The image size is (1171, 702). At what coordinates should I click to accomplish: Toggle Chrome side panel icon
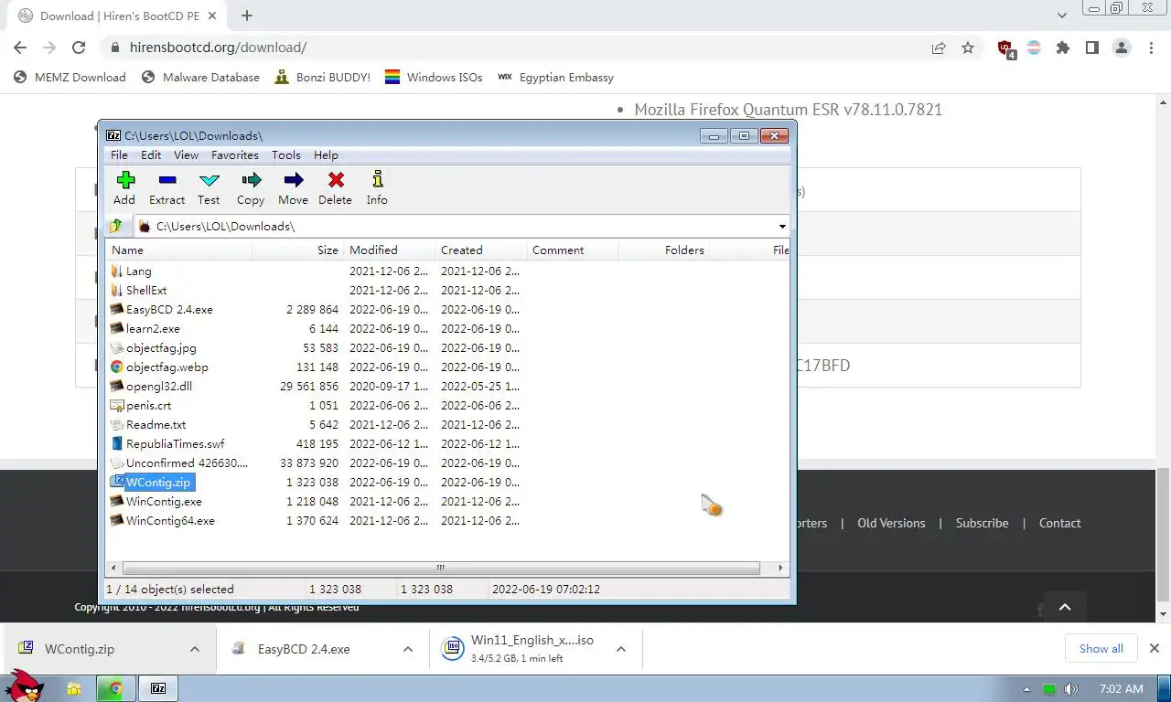pos(1092,48)
